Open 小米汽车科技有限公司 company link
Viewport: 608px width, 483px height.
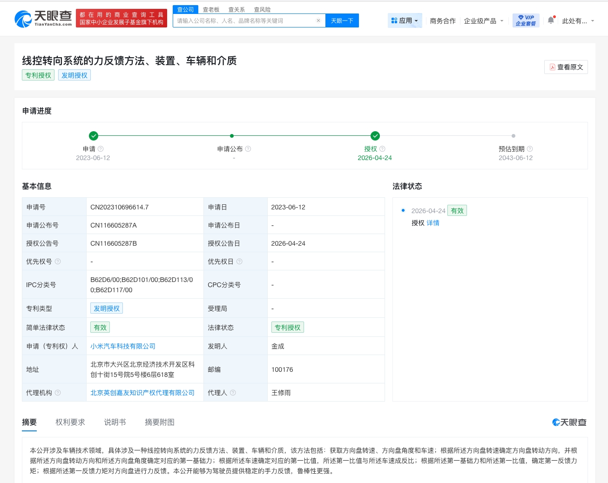point(123,346)
